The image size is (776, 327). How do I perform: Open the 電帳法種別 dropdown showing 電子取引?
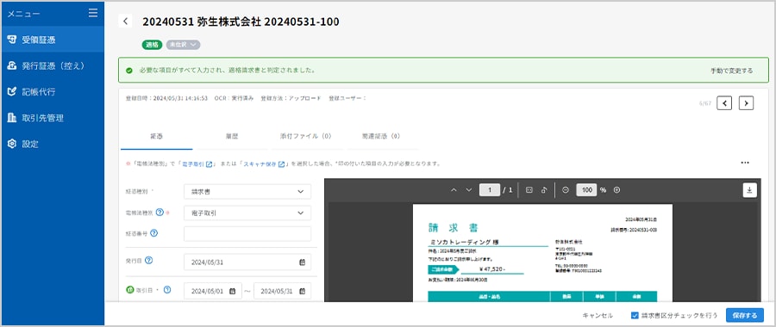click(247, 213)
